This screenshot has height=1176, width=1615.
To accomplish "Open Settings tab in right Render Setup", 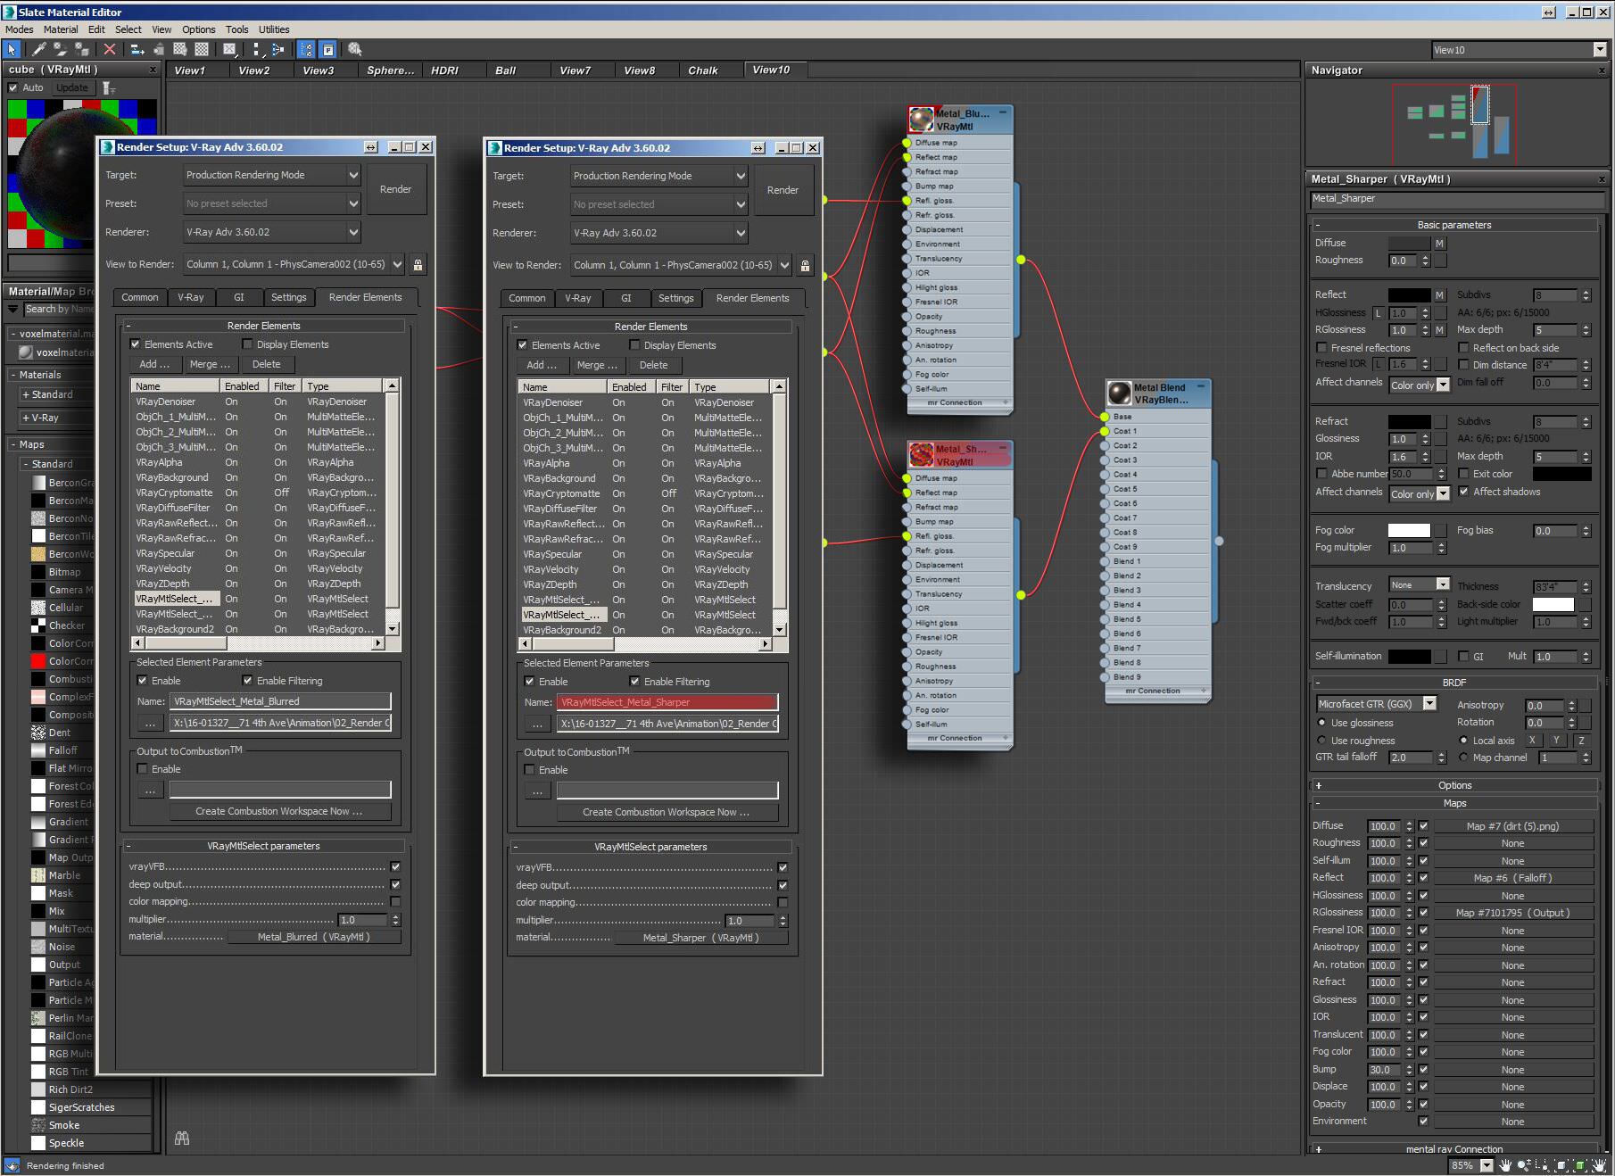I will 675,298.
